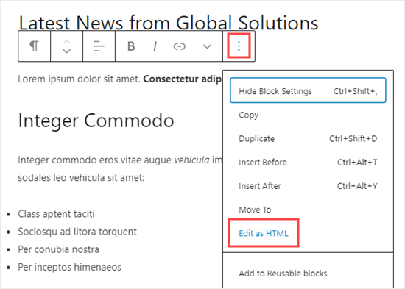Image resolution: width=405 pixels, height=289 pixels.
Task: Toggle bold formatting
Action: [131, 46]
